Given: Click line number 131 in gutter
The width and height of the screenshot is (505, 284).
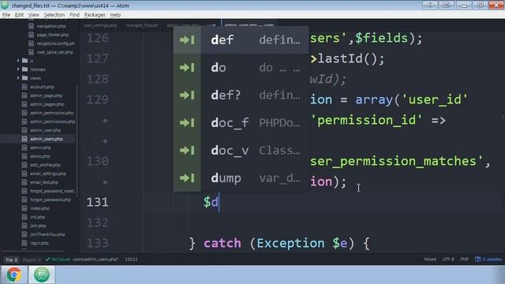Looking at the screenshot, I should 98,202.
